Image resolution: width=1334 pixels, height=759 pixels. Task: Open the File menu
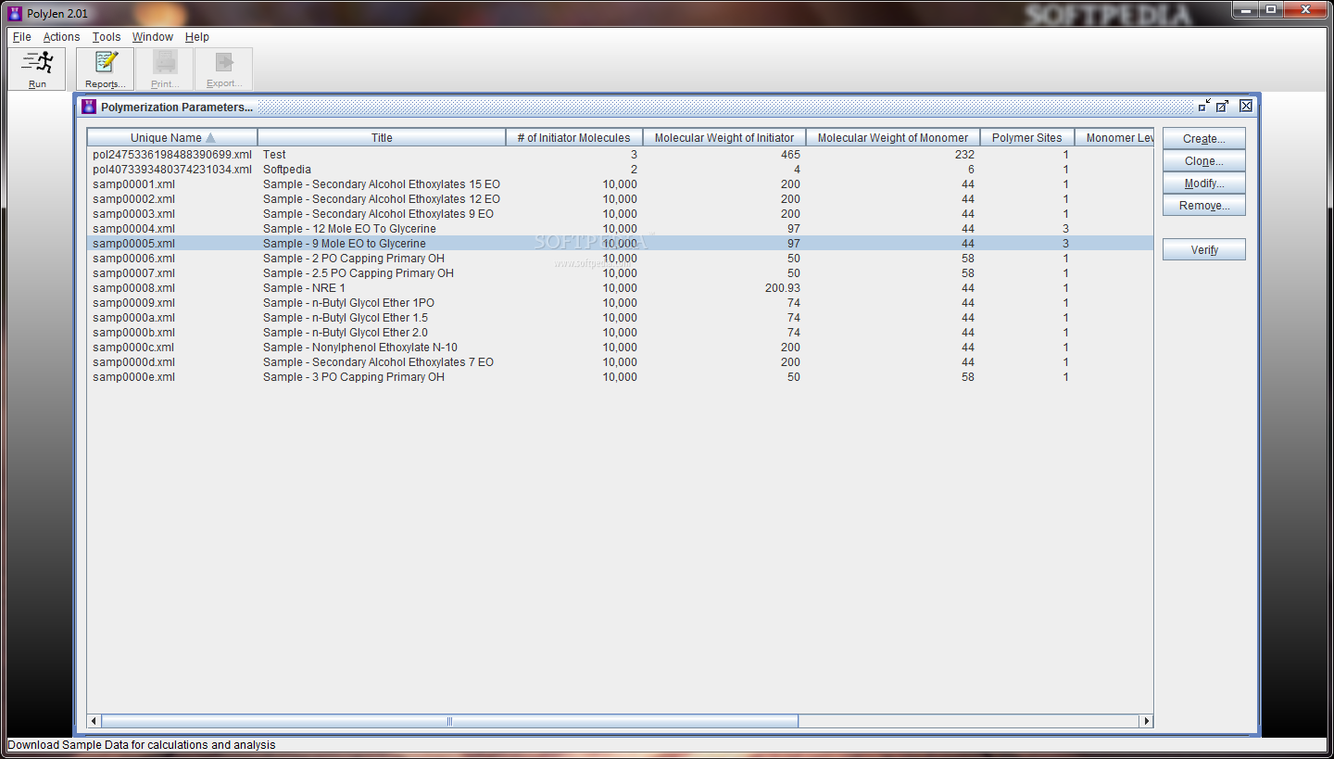22,37
